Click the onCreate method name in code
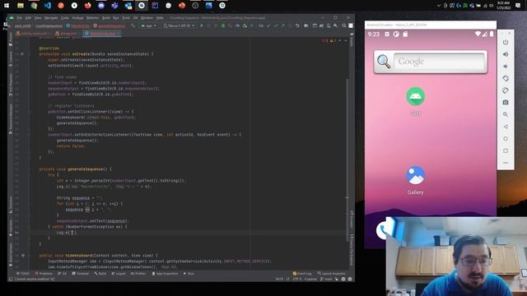The height and width of the screenshot is (296, 527). 81,54
